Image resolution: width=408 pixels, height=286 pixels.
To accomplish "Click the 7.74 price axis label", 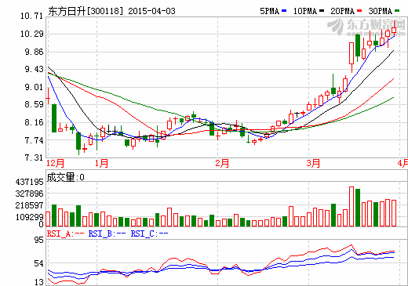I will click(x=34, y=140).
